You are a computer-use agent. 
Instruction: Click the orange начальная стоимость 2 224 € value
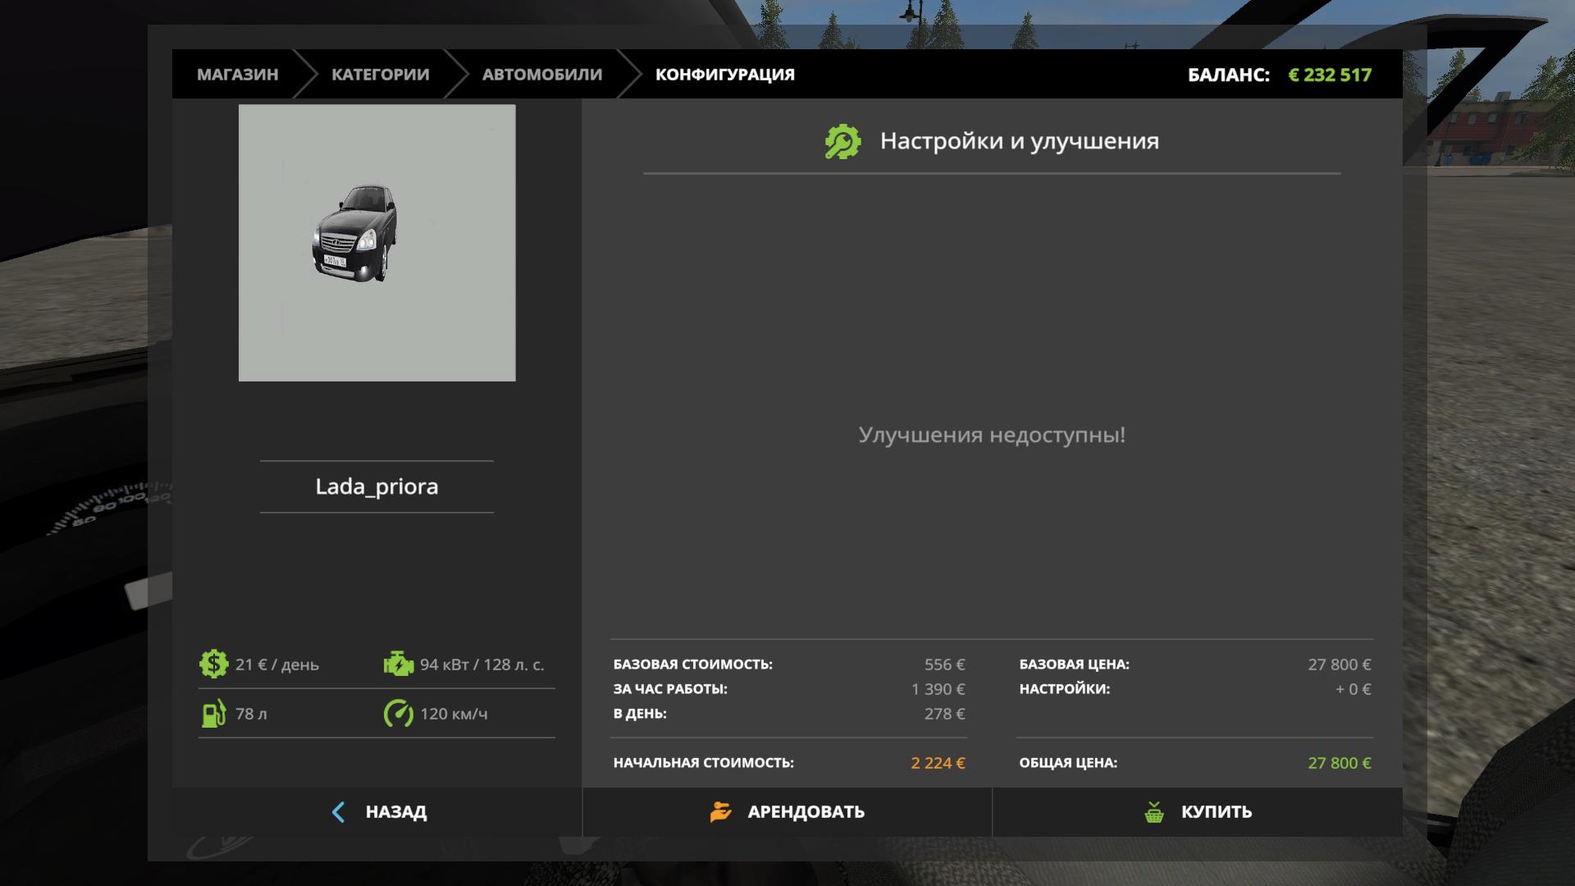coord(938,763)
